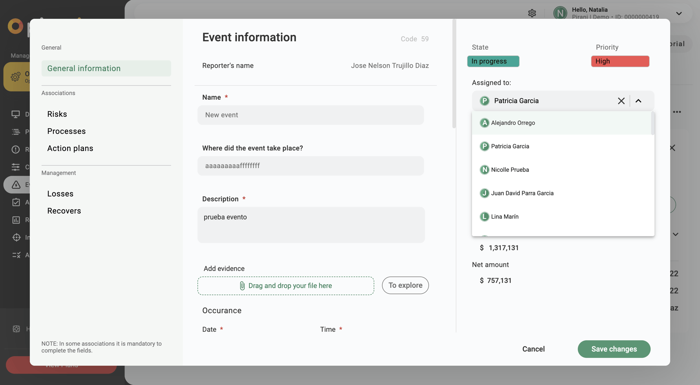Select Losses under the Management section
The image size is (700, 385).
point(60,193)
